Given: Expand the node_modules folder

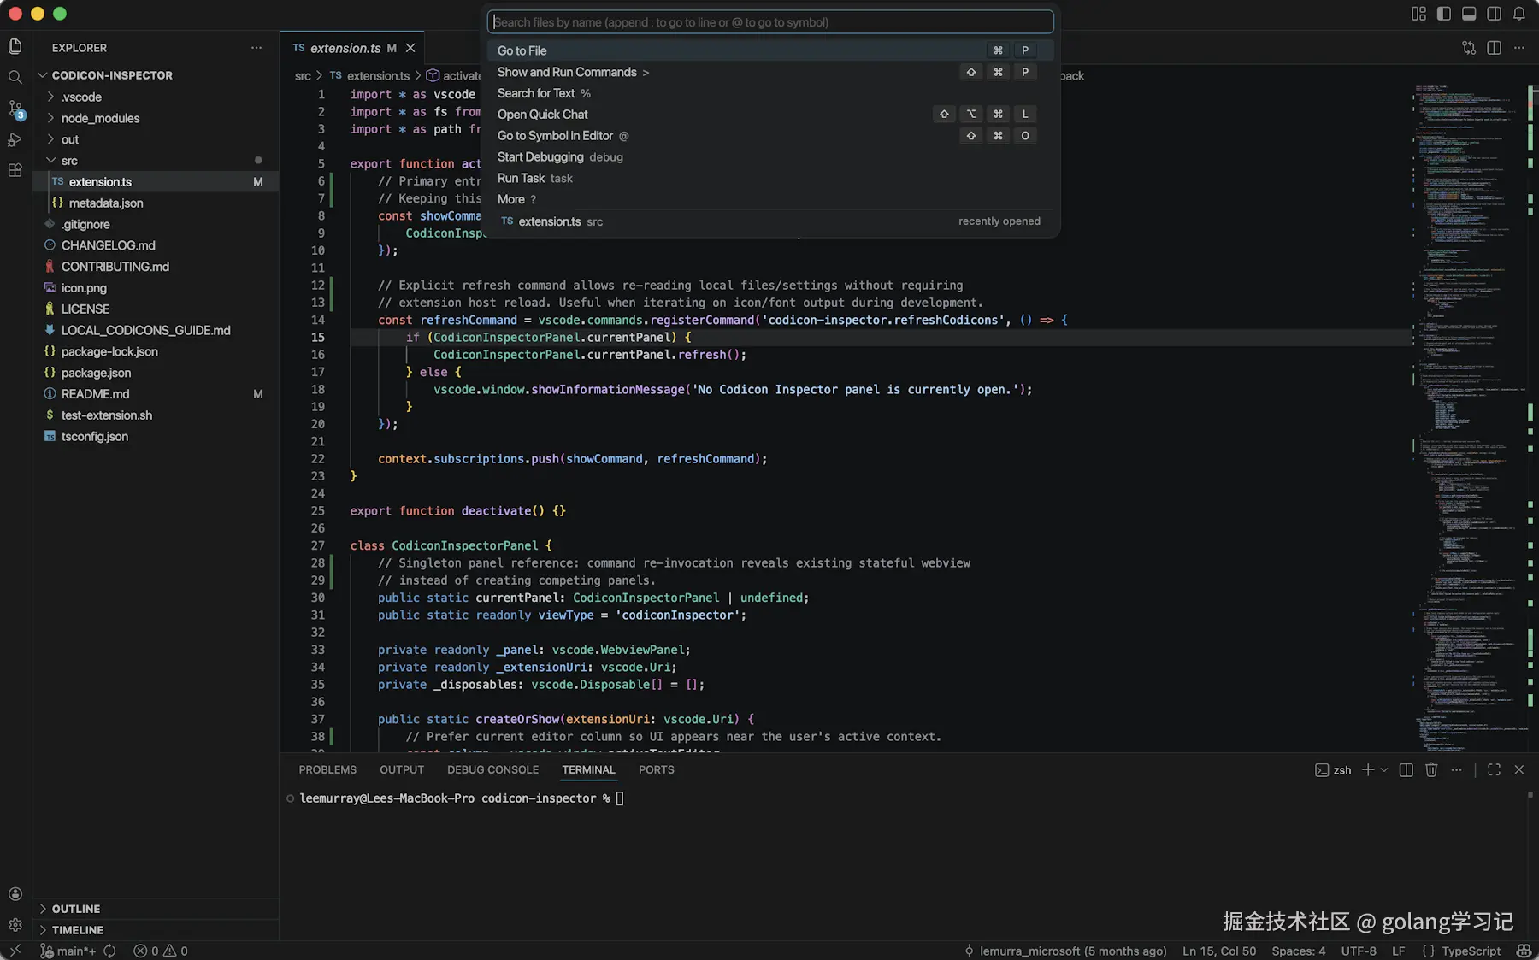Looking at the screenshot, I should [x=156, y=118].
